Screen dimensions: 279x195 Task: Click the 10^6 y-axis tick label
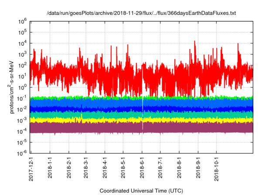point(22,21)
